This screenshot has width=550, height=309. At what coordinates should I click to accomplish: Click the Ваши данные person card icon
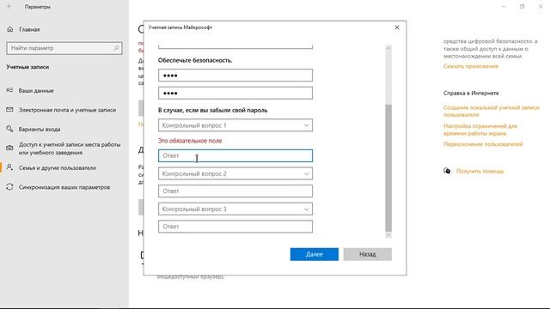click(9, 90)
